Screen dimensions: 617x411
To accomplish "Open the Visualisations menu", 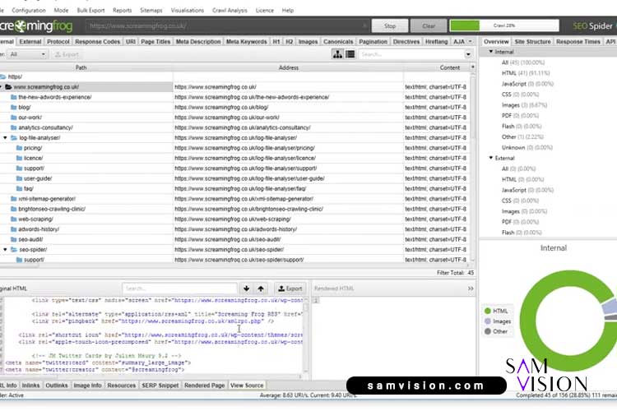I will coord(188,10).
